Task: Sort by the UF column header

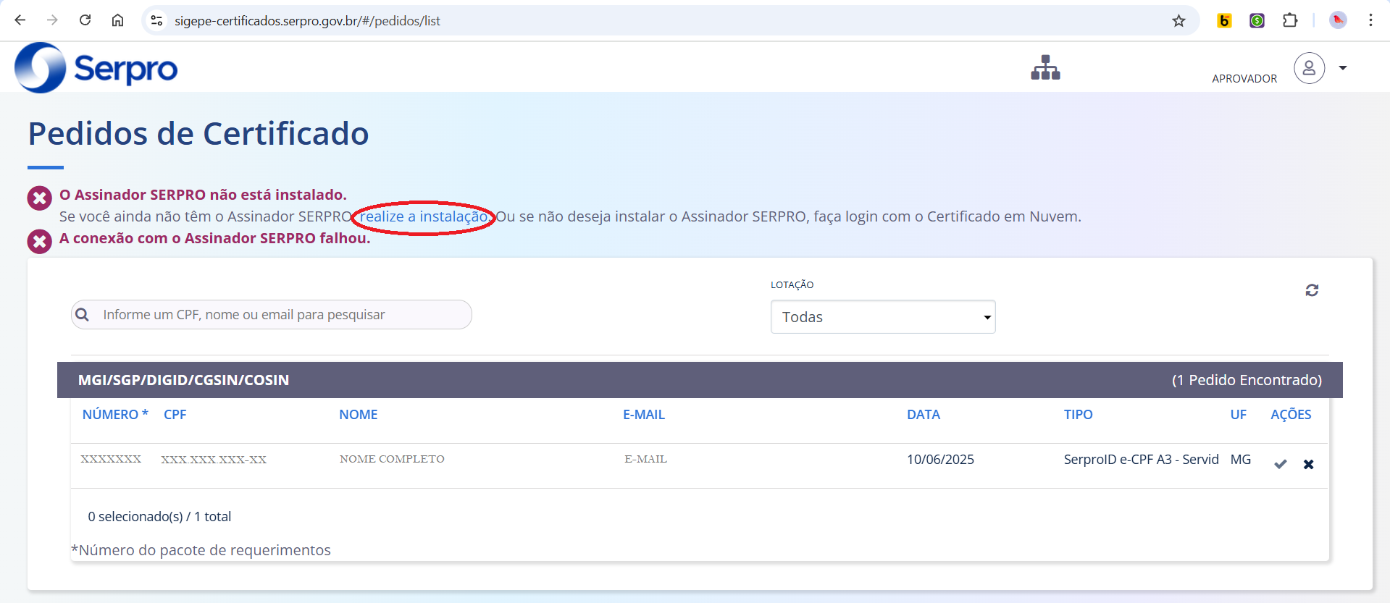Action: point(1238,415)
